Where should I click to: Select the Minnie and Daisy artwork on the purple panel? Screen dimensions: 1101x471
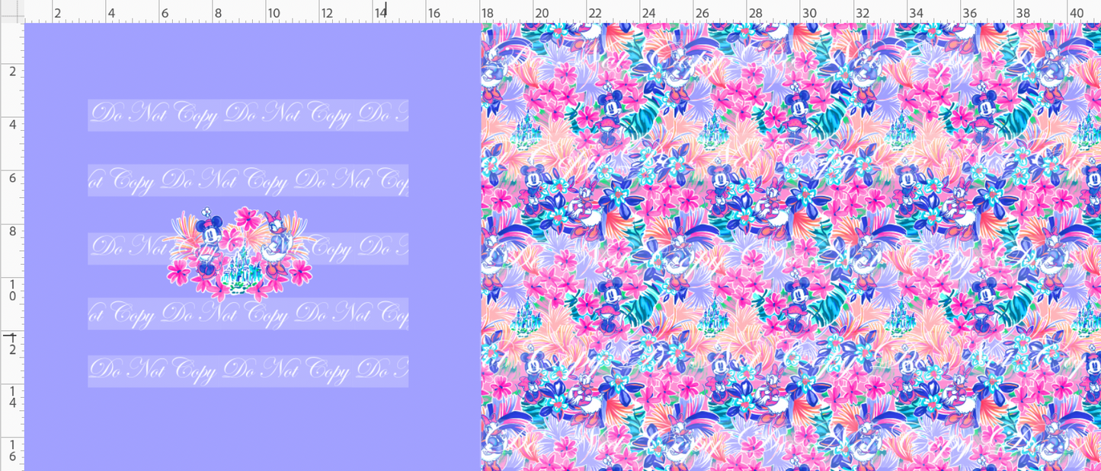241,254
